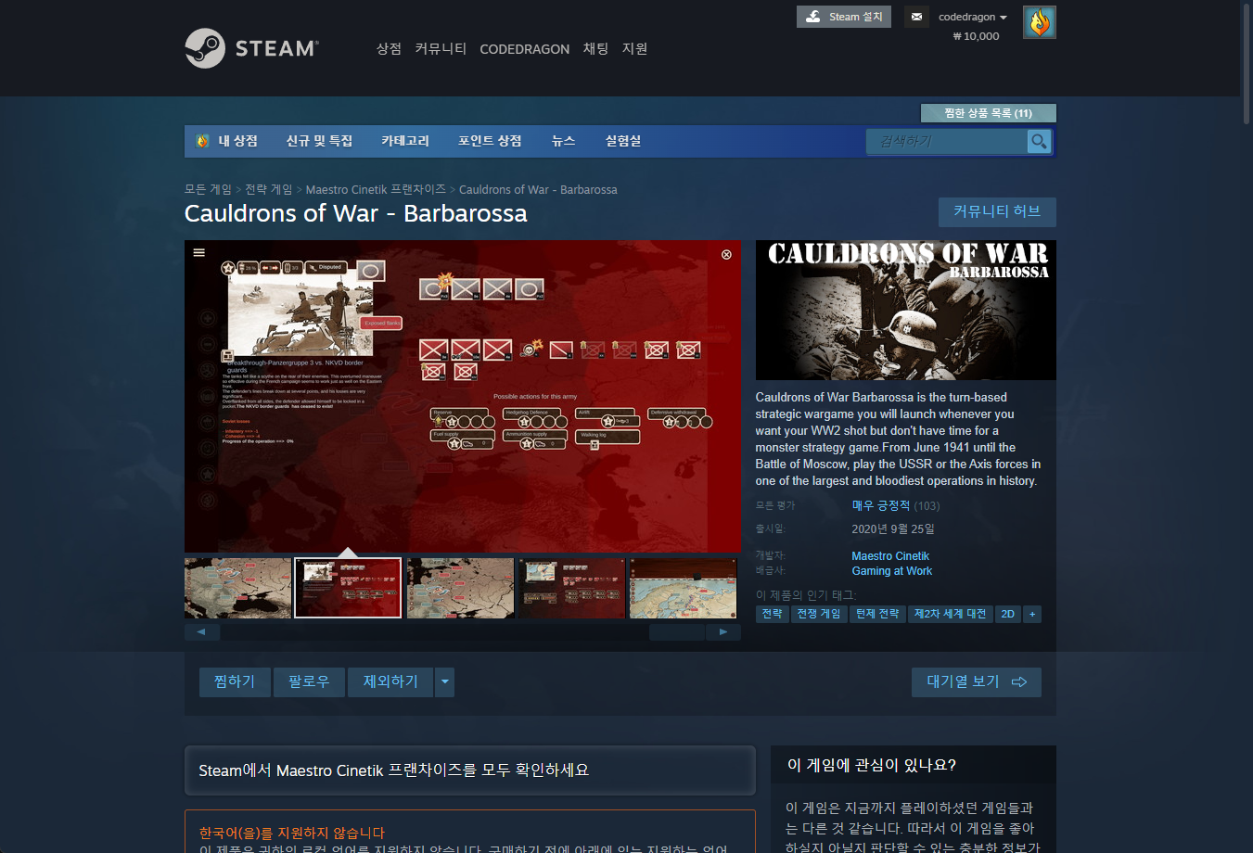Viewport: 1253px width, 853px height.
Task: Open the 커뮤니티 허브 button
Action: (x=997, y=211)
